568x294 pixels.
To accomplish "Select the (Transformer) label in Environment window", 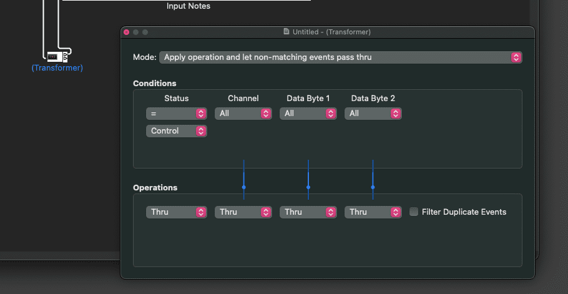I will [57, 67].
